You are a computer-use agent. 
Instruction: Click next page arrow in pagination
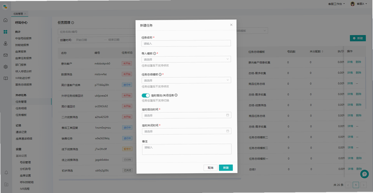tap(364, 185)
